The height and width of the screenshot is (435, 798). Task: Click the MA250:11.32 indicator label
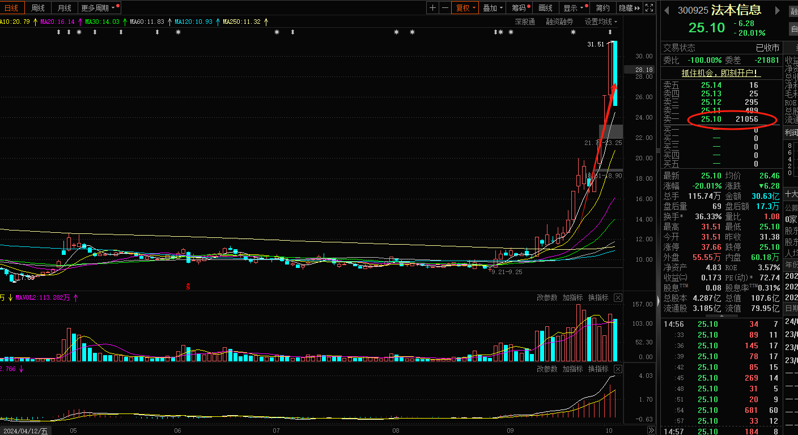tap(242, 22)
